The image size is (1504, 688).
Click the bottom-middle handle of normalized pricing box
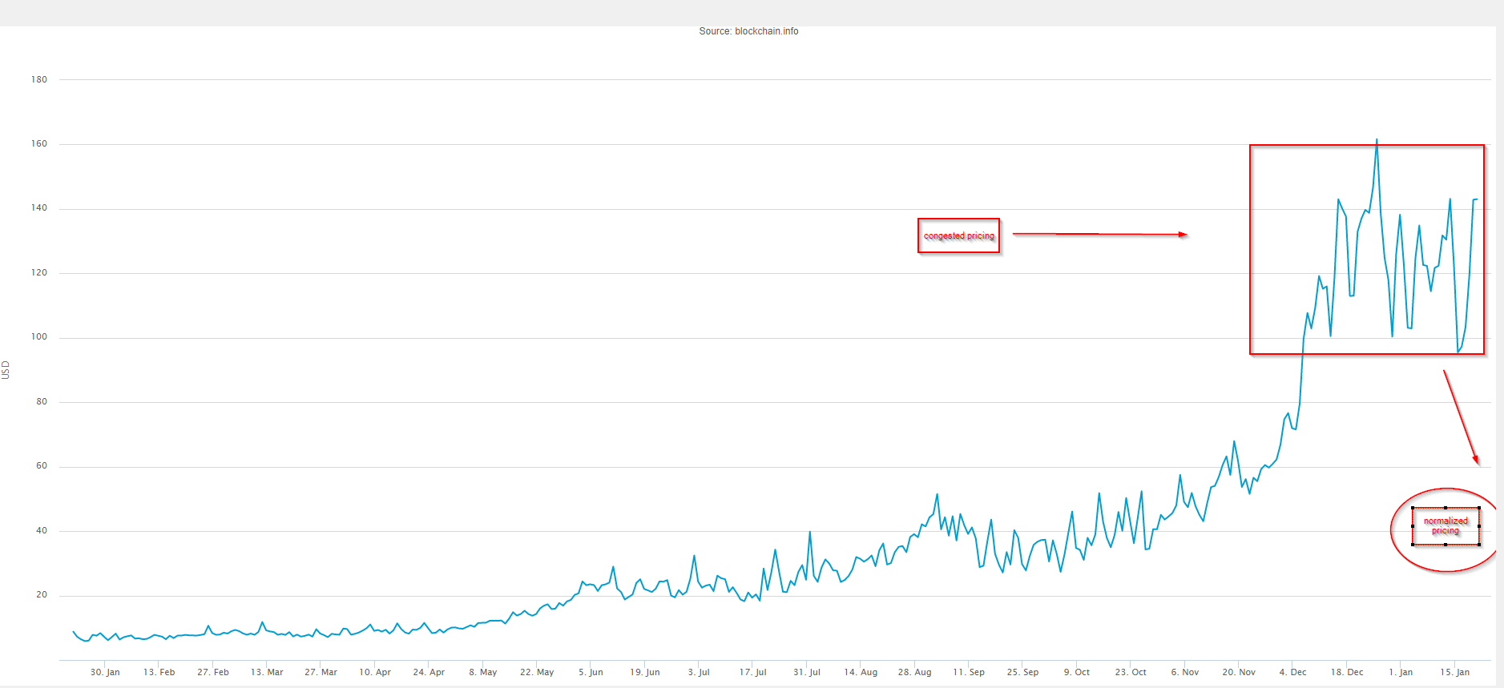[1446, 545]
